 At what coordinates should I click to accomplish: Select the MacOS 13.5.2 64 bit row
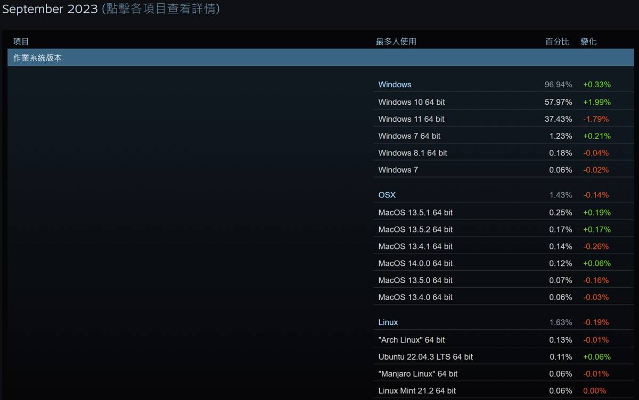[503, 229]
